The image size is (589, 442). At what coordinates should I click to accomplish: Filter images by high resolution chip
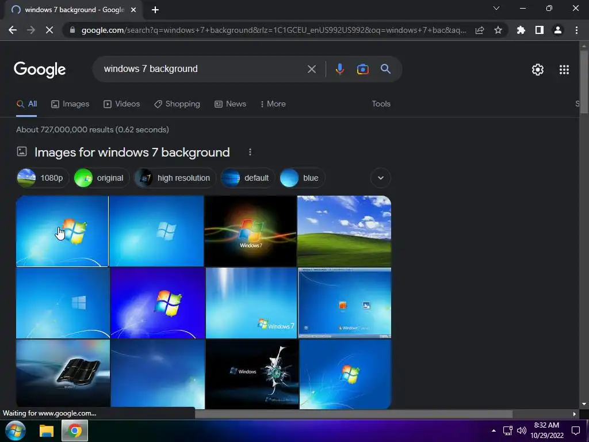175,178
